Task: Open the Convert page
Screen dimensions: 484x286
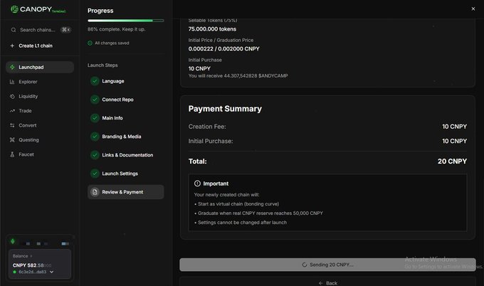Action: [28, 125]
